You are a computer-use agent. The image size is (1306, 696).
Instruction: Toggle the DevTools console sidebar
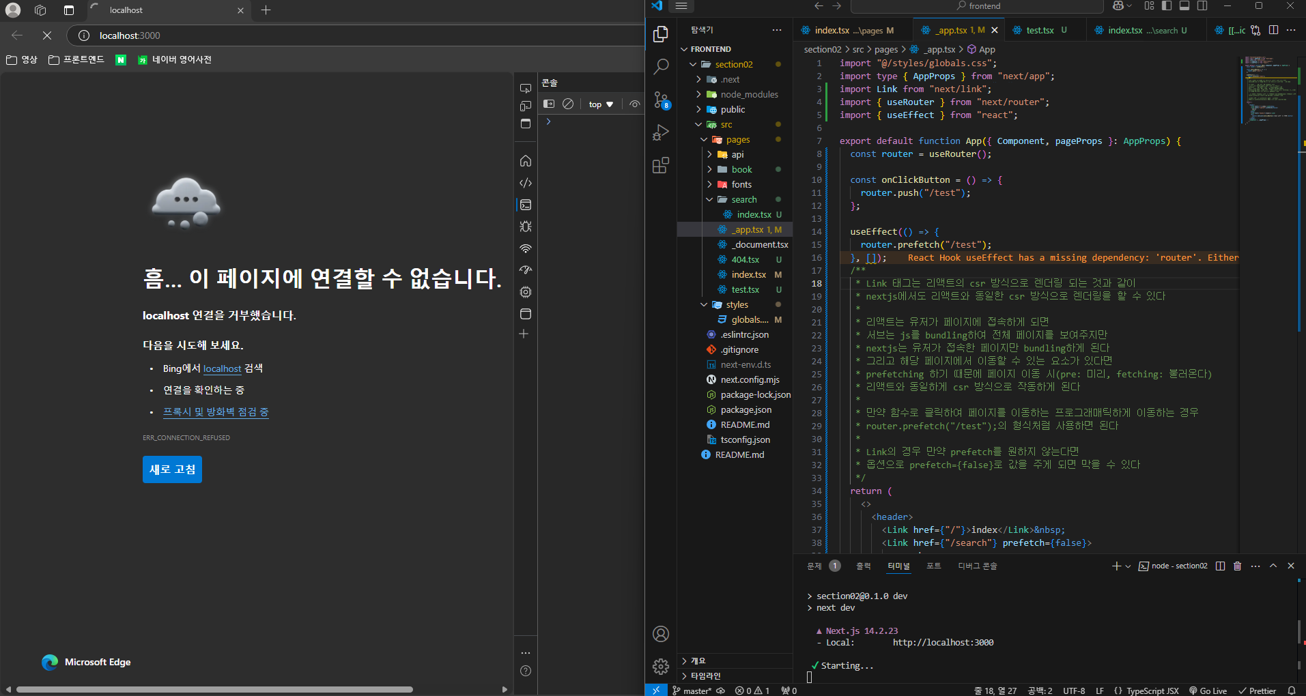click(549, 104)
